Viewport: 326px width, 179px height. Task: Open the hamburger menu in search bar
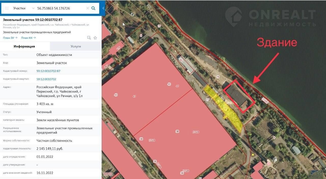click(7, 8)
